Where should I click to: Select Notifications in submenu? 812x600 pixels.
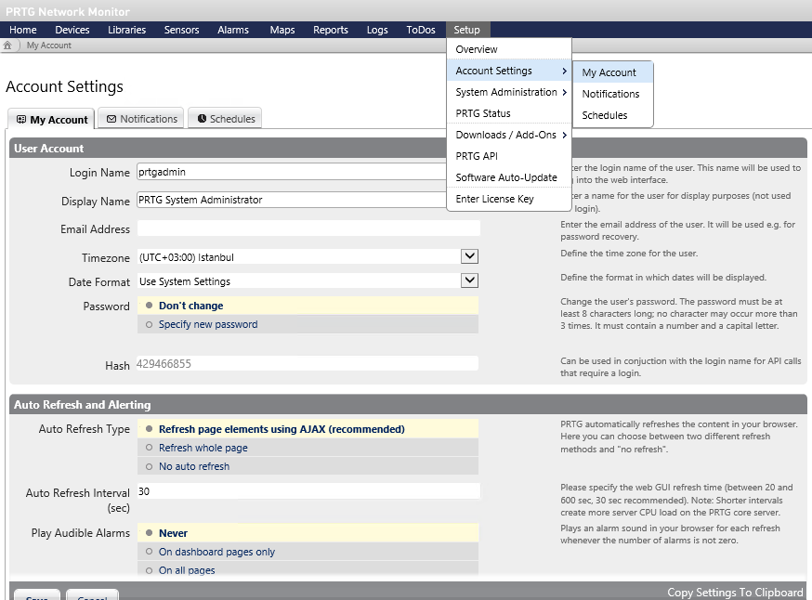[x=613, y=94]
